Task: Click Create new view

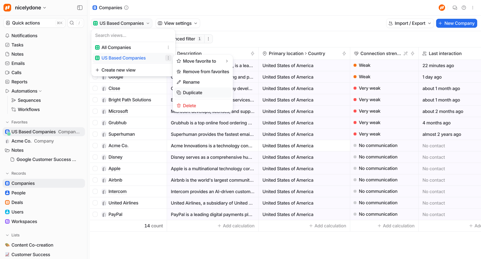Action: click(x=133, y=70)
